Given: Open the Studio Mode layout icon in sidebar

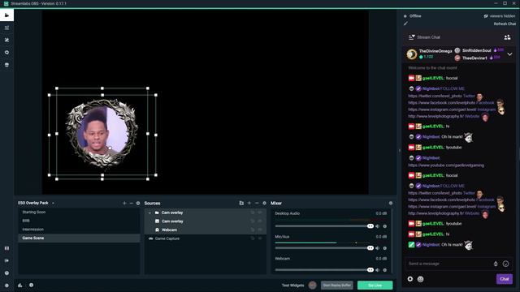Looking at the screenshot, I should point(6,248).
